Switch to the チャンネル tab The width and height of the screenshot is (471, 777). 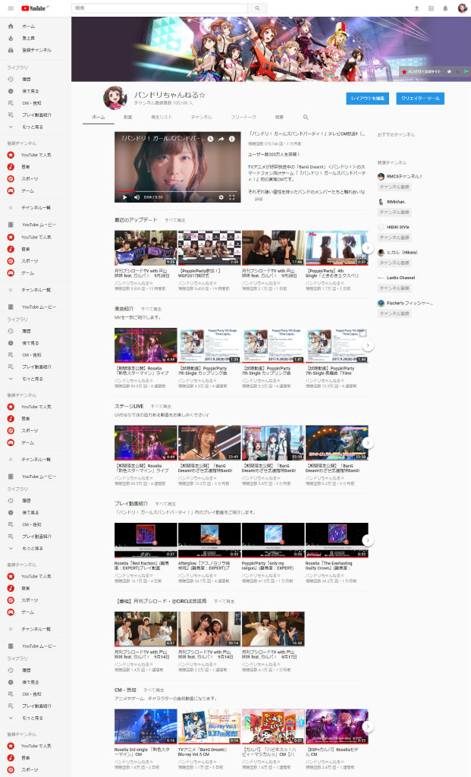click(202, 118)
